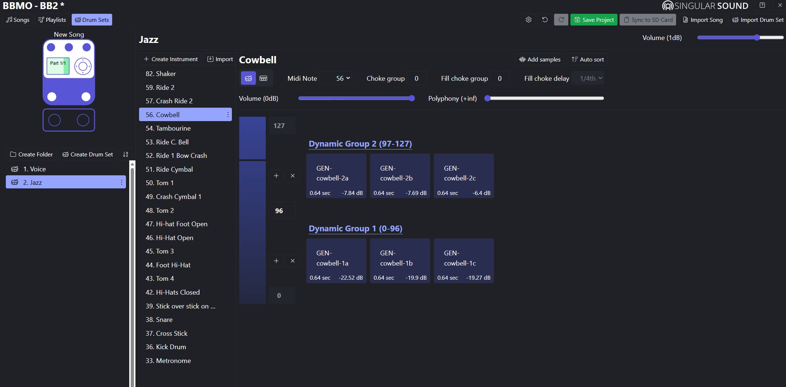Viewport: 786px width, 387px height.
Task: Click the Fill choke group input field
Action: (x=500, y=78)
